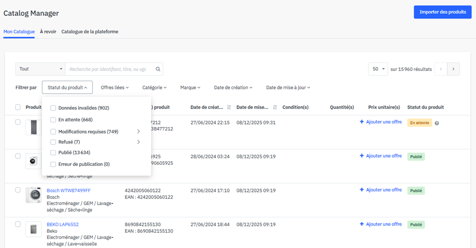This screenshot has width=476, height=248.
Task: Check the Données invalides filter box
Action: (x=53, y=108)
